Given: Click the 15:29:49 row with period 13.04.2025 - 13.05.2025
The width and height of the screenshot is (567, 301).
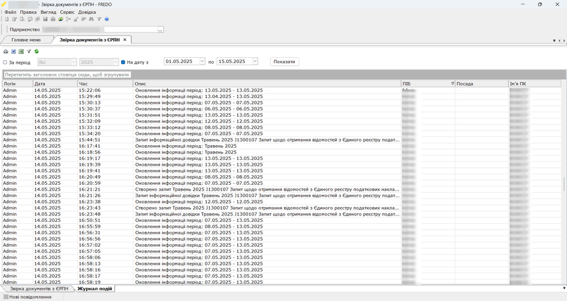Looking at the screenshot, I should (x=281, y=96).
